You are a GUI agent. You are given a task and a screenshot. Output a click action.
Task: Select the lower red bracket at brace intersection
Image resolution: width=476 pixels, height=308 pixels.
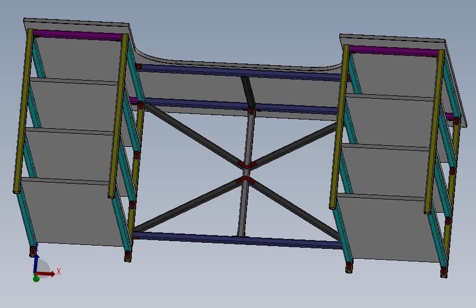[245, 180]
